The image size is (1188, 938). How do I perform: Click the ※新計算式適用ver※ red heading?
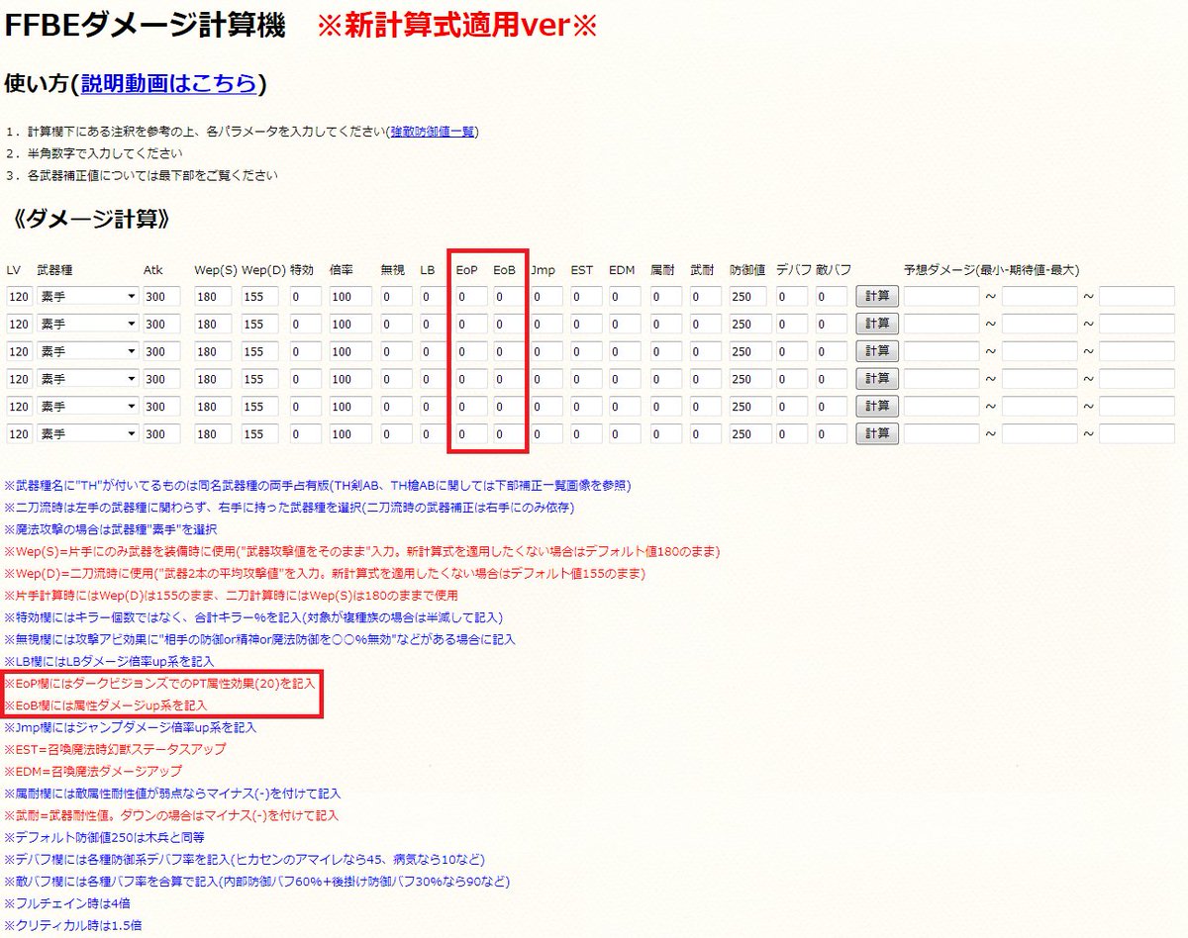tap(456, 27)
